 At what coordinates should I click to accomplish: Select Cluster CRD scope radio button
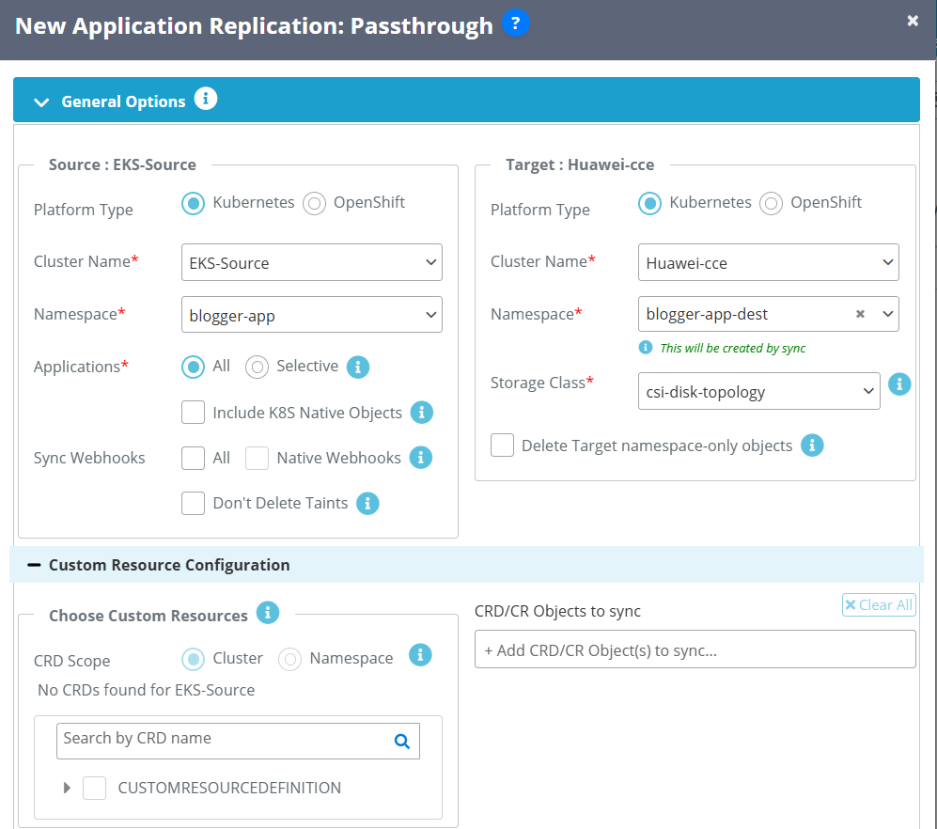[193, 659]
